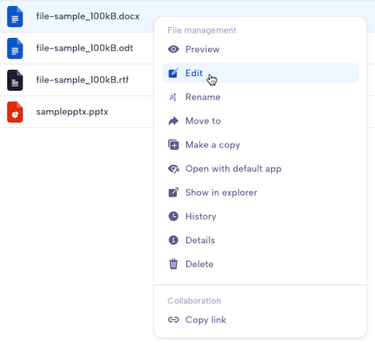The image size is (375, 347).
Task: Select Open with default app
Action: (260, 168)
